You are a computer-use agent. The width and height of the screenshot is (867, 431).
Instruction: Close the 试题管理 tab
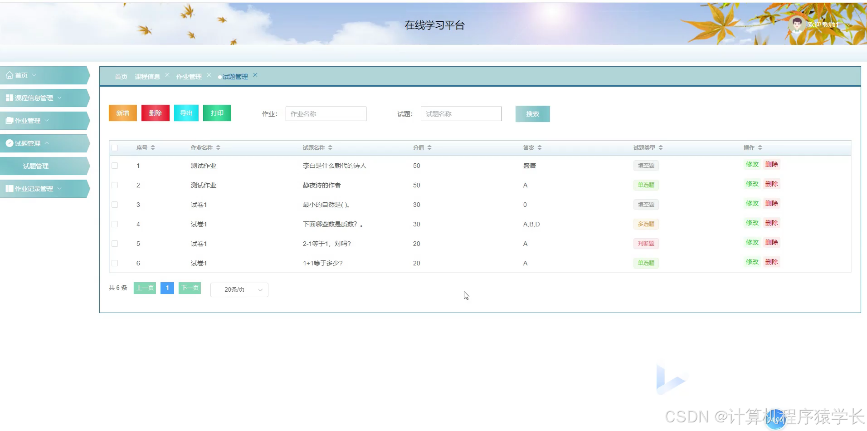tap(255, 75)
